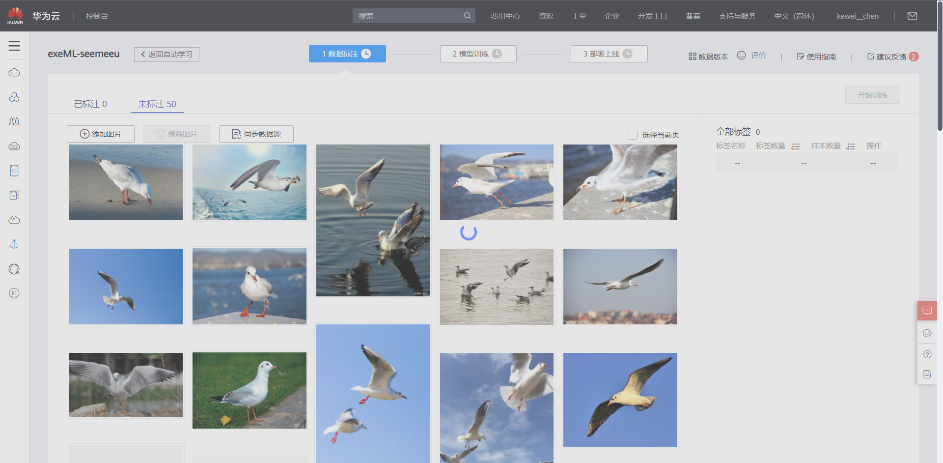Viewport: 943px width, 463px height.
Task: Click the Huawei Cloud logo
Action: point(15,16)
